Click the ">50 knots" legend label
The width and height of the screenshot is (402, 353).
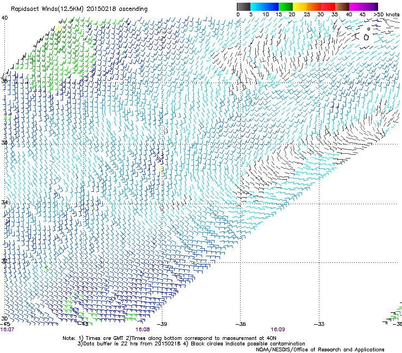pos(386,15)
